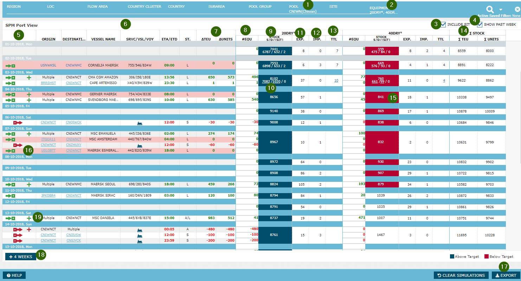Click inbound arrow icon on CAPE ARTEMISIO row

(11, 83)
